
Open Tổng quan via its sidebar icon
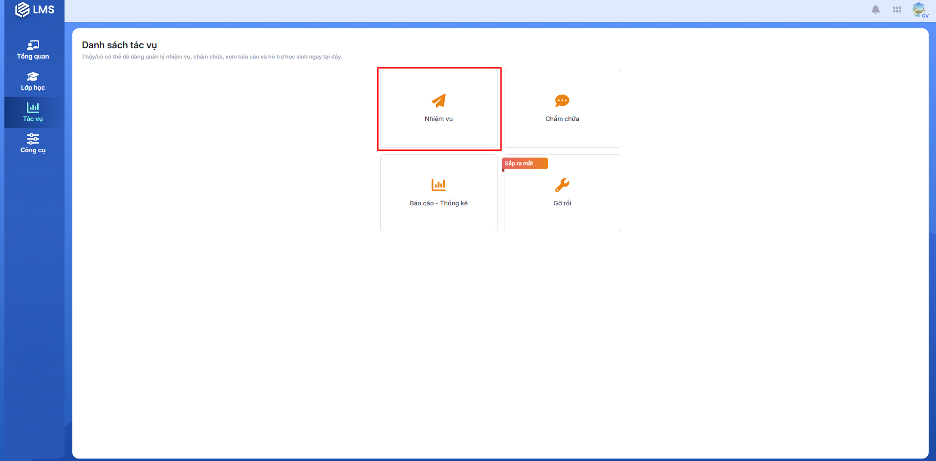pos(33,45)
